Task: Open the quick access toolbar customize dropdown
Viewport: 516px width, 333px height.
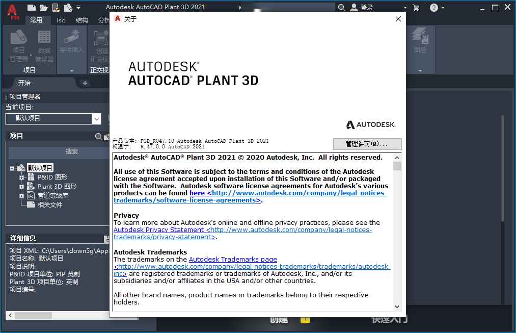Action: click(x=78, y=7)
